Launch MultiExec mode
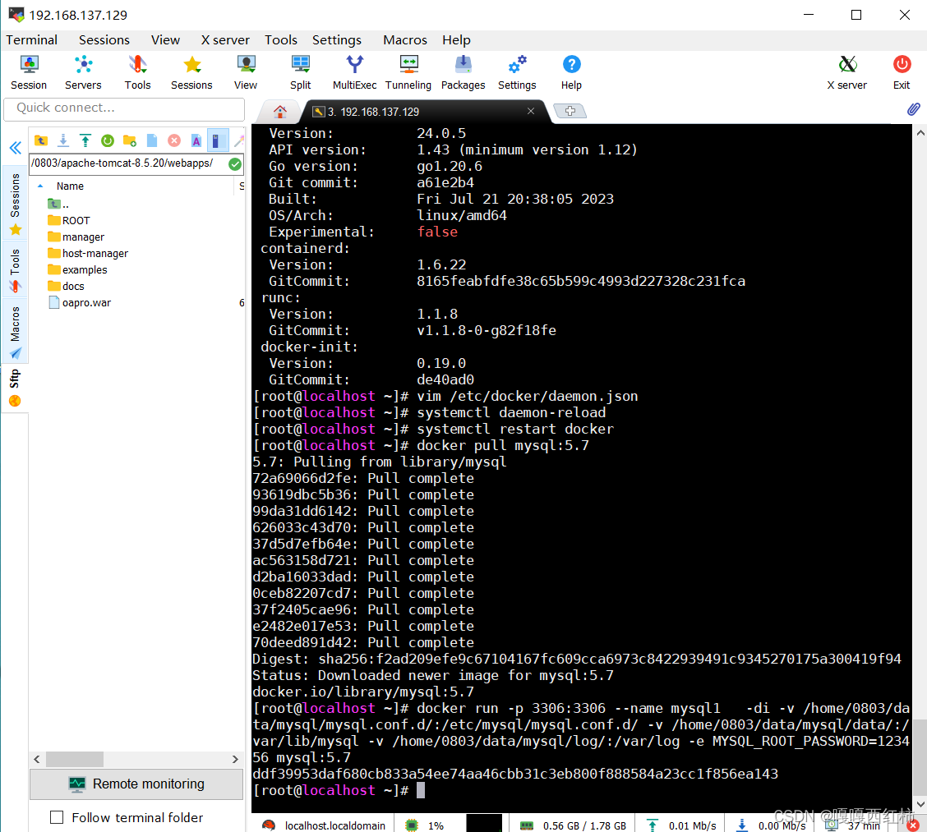This screenshot has height=832, width=927. pyautogui.click(x=354, y=72)
